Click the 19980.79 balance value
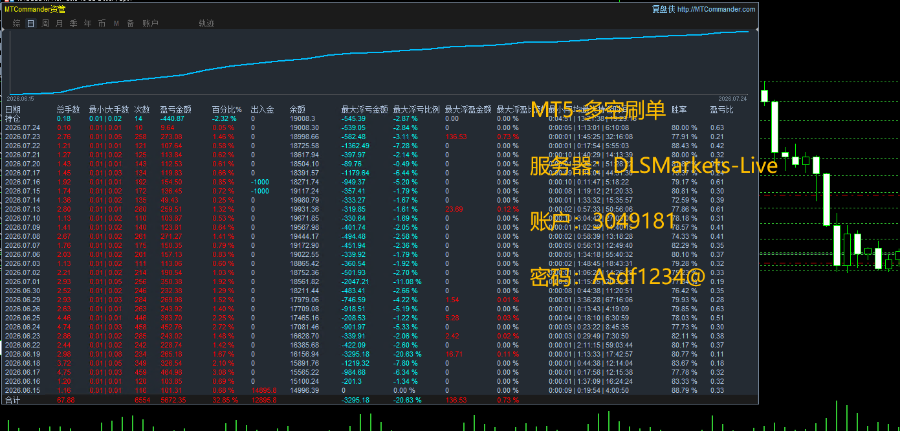The image size is (900, 431). click(304, 200)
